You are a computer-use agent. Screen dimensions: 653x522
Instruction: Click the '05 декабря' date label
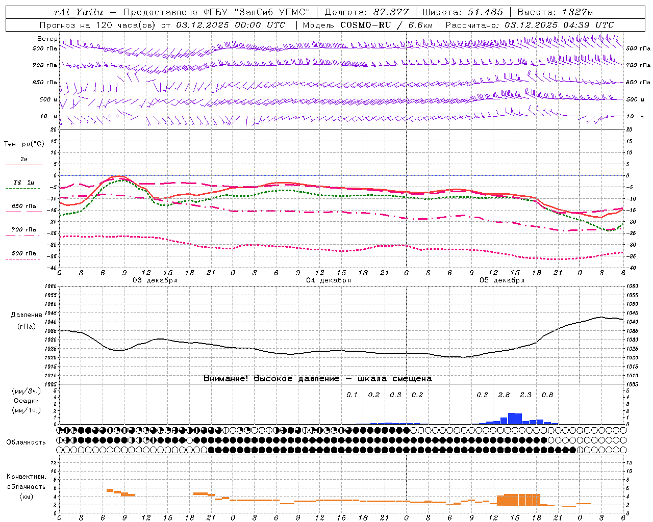pos(502,280)
